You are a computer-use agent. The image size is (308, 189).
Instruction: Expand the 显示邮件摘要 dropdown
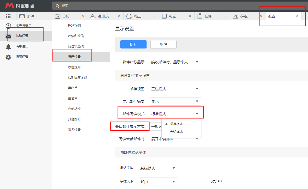coord(175,101)
